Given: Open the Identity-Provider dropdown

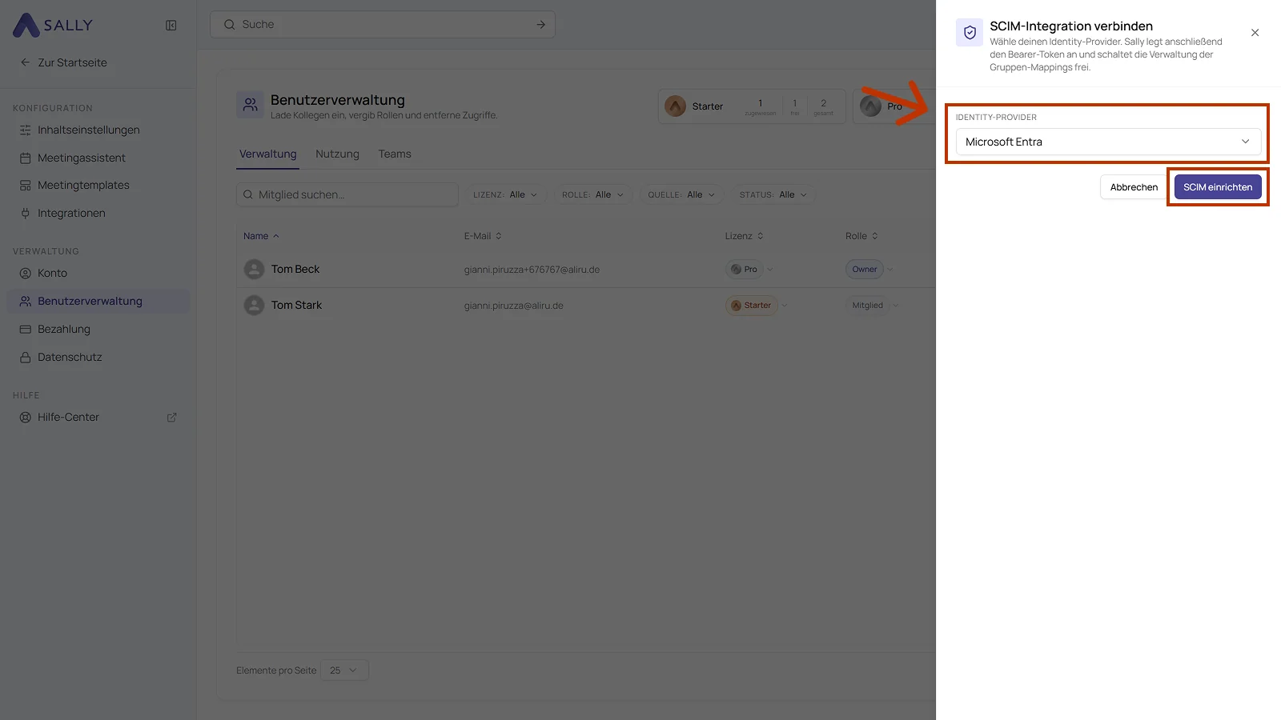Looking at the screenshot, I should [x=1108, y=142].
